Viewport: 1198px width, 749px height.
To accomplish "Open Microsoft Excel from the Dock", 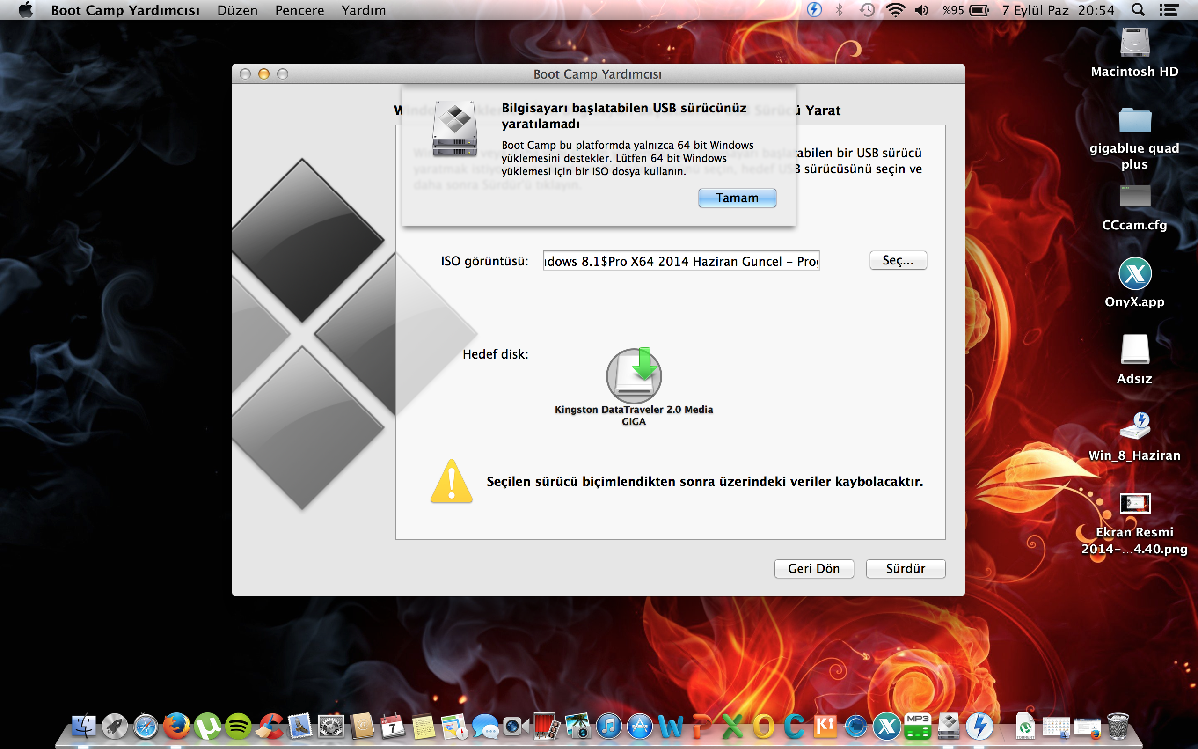I will coord(732,727).
